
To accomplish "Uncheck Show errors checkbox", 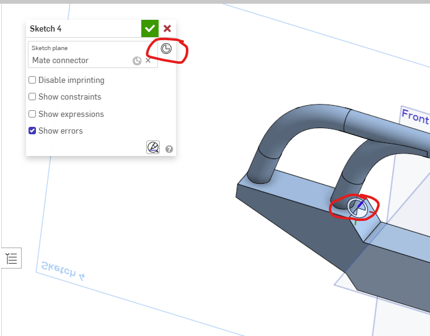I will 32,131.
